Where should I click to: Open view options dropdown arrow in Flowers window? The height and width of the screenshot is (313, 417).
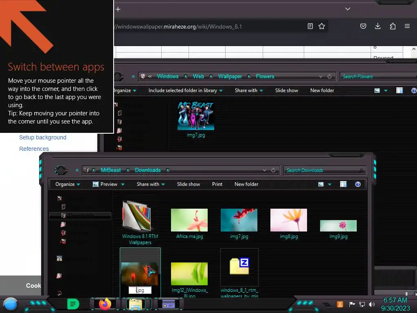pos(386,90)
